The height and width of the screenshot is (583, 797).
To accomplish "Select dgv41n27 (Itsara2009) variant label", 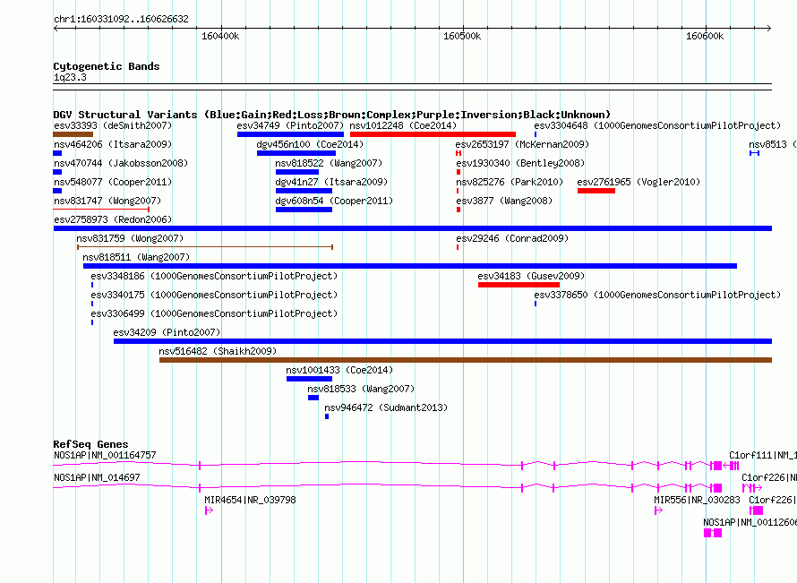I will click(x=331, y=182).
